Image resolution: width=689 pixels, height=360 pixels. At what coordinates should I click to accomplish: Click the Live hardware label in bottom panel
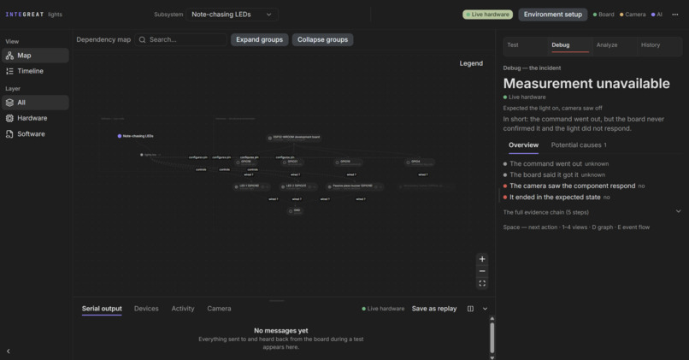(383, 309)
